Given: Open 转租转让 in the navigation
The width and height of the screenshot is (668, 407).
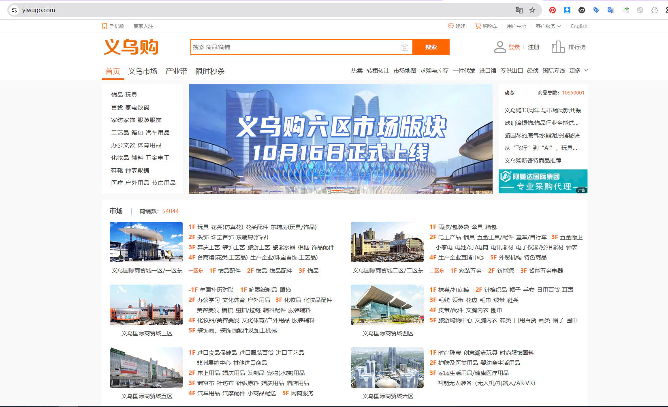Looking at the screenshot, I should [378, 71].
